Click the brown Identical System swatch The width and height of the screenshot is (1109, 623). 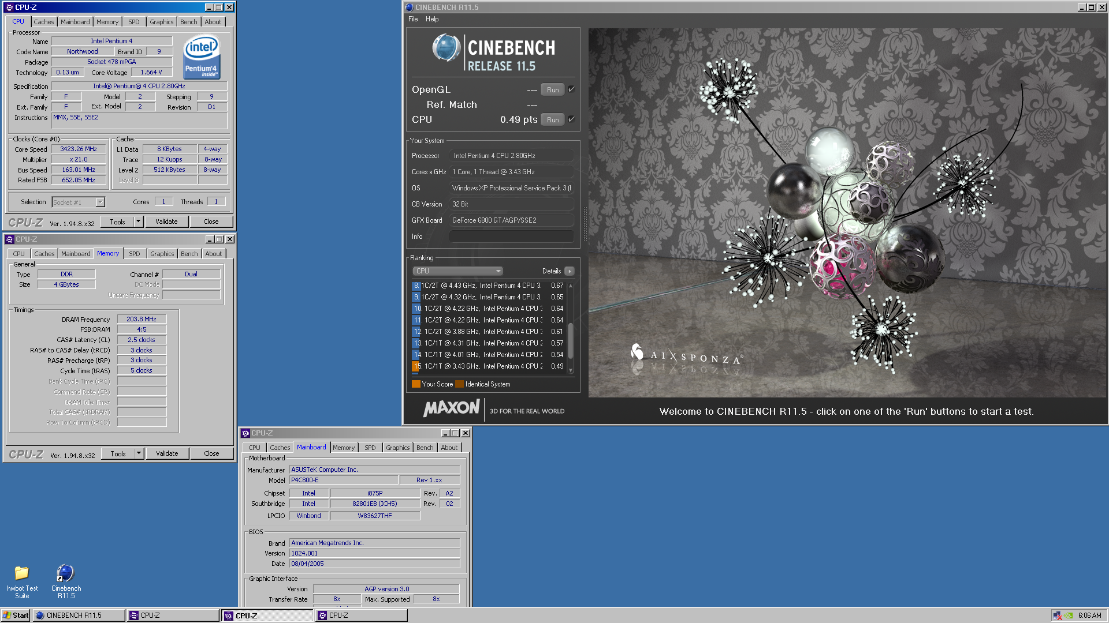[x=459, y=384]
